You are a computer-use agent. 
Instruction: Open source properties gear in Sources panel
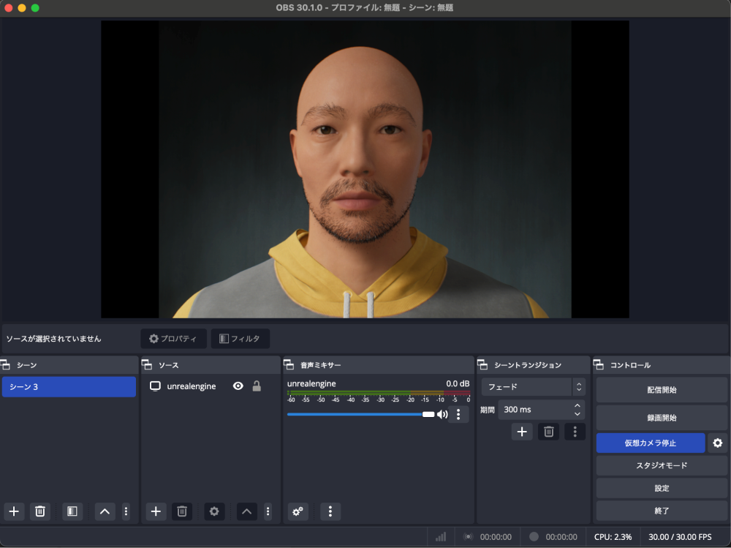pyautogui.click(x=214, y=511)
